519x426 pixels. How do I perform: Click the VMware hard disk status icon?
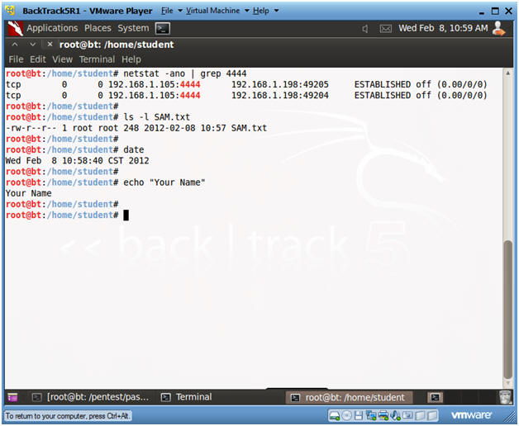pyautogui.click(x=335, y=415)
